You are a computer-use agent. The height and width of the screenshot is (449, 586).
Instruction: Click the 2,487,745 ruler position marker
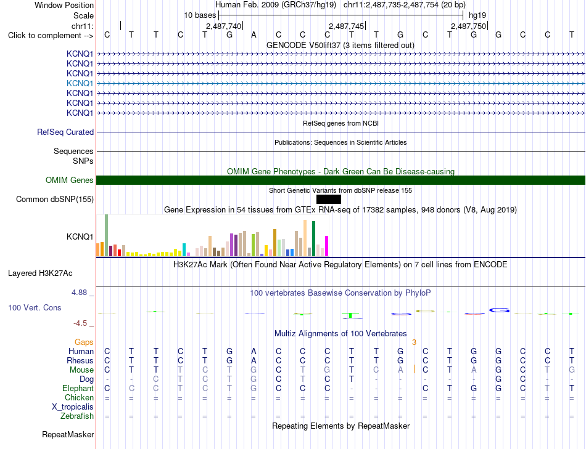coord(347,26)
